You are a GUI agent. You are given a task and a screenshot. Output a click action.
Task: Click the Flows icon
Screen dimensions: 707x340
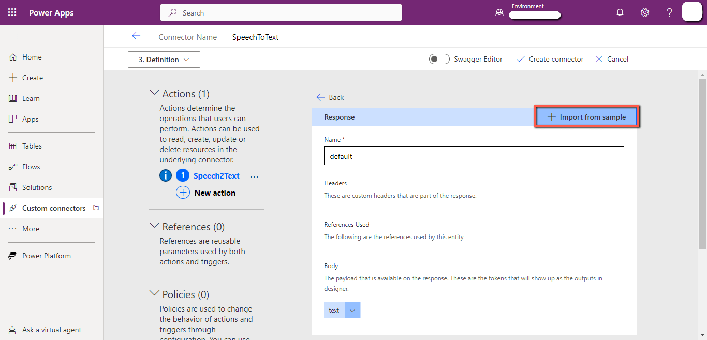click(x=13, y=167)
